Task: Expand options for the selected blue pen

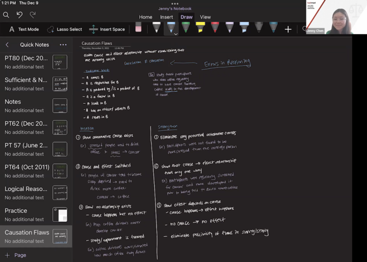Action: 175,34
